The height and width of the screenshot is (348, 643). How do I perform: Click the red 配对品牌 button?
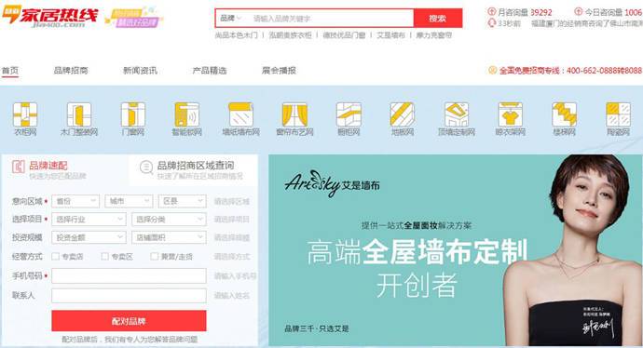(x=129, y=321)
